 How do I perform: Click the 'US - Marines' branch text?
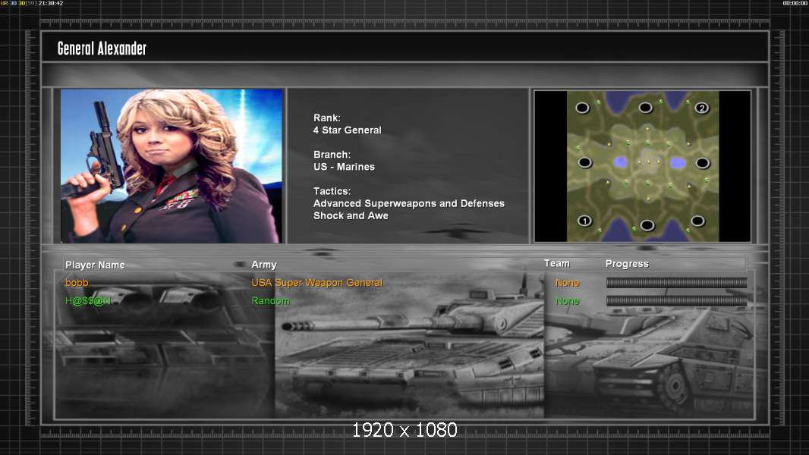[344, 167]
